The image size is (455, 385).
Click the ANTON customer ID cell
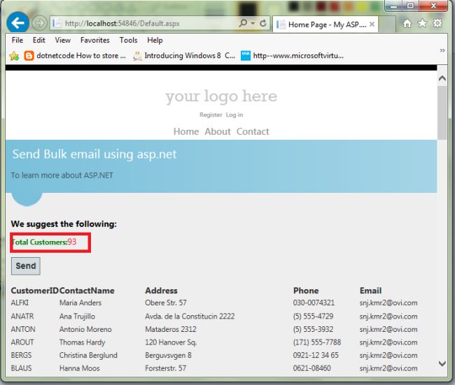(23, 329)
